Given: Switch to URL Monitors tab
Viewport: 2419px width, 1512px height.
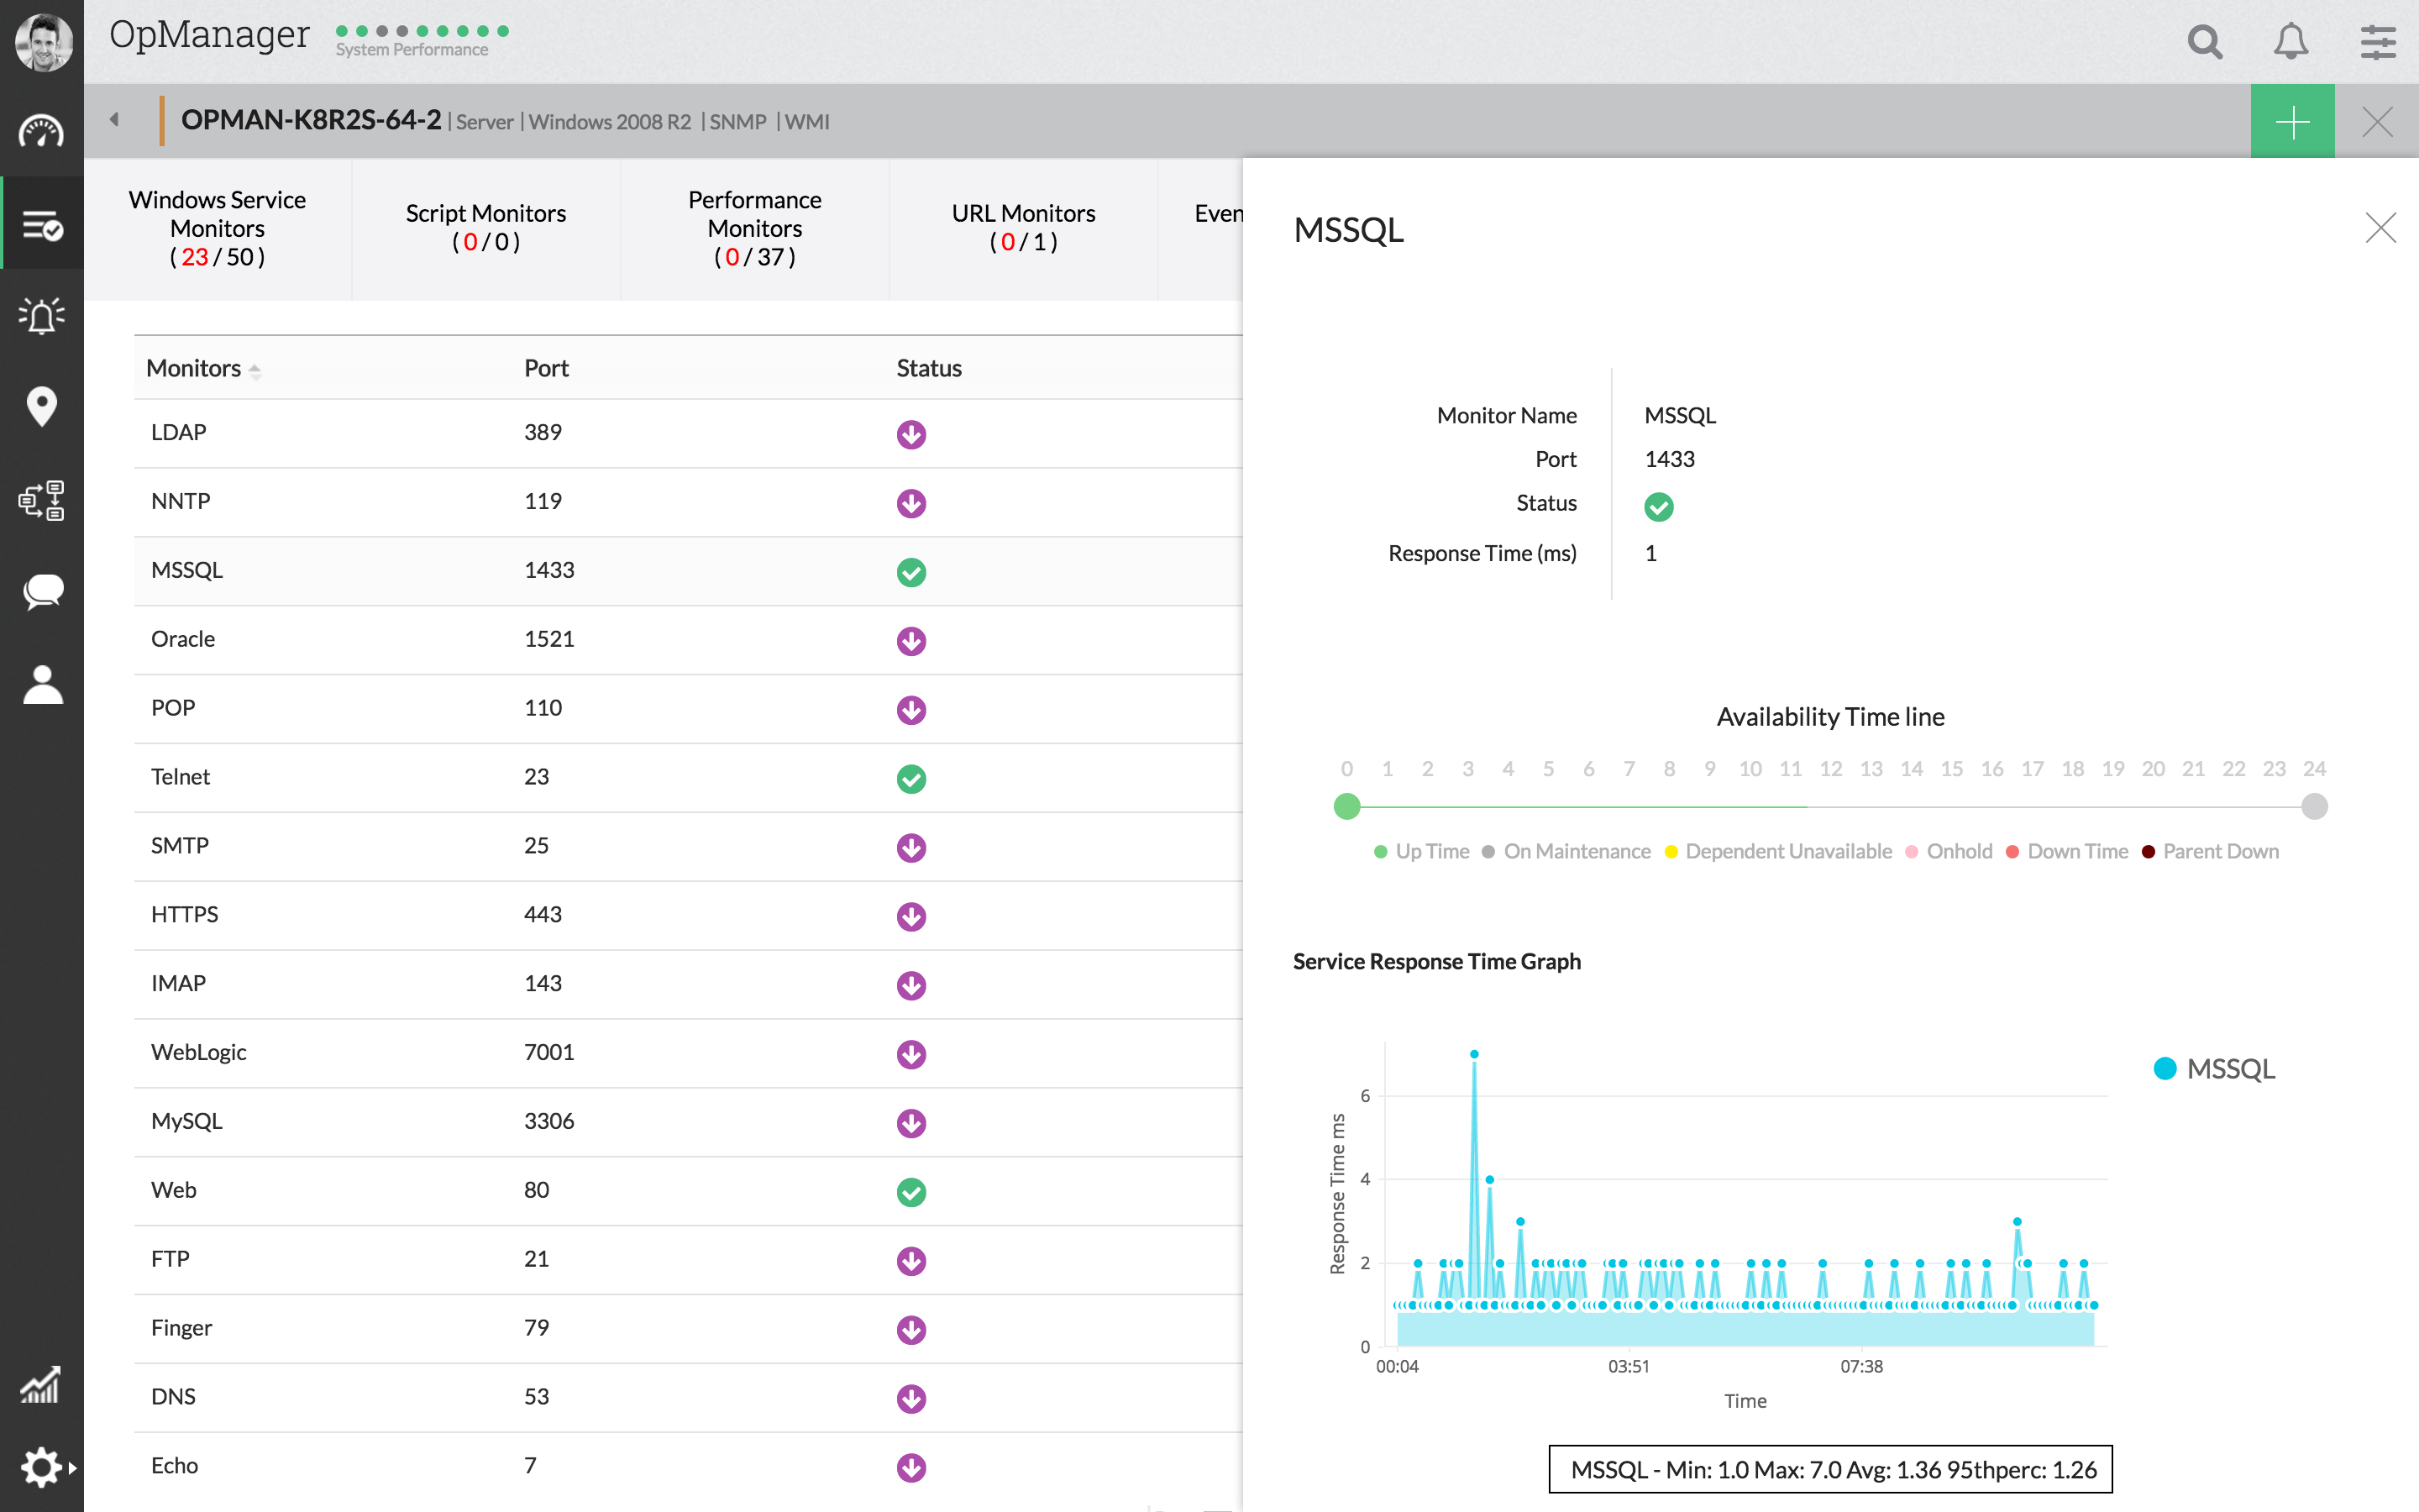Looking at the screenshot, I should (1022, 228).
